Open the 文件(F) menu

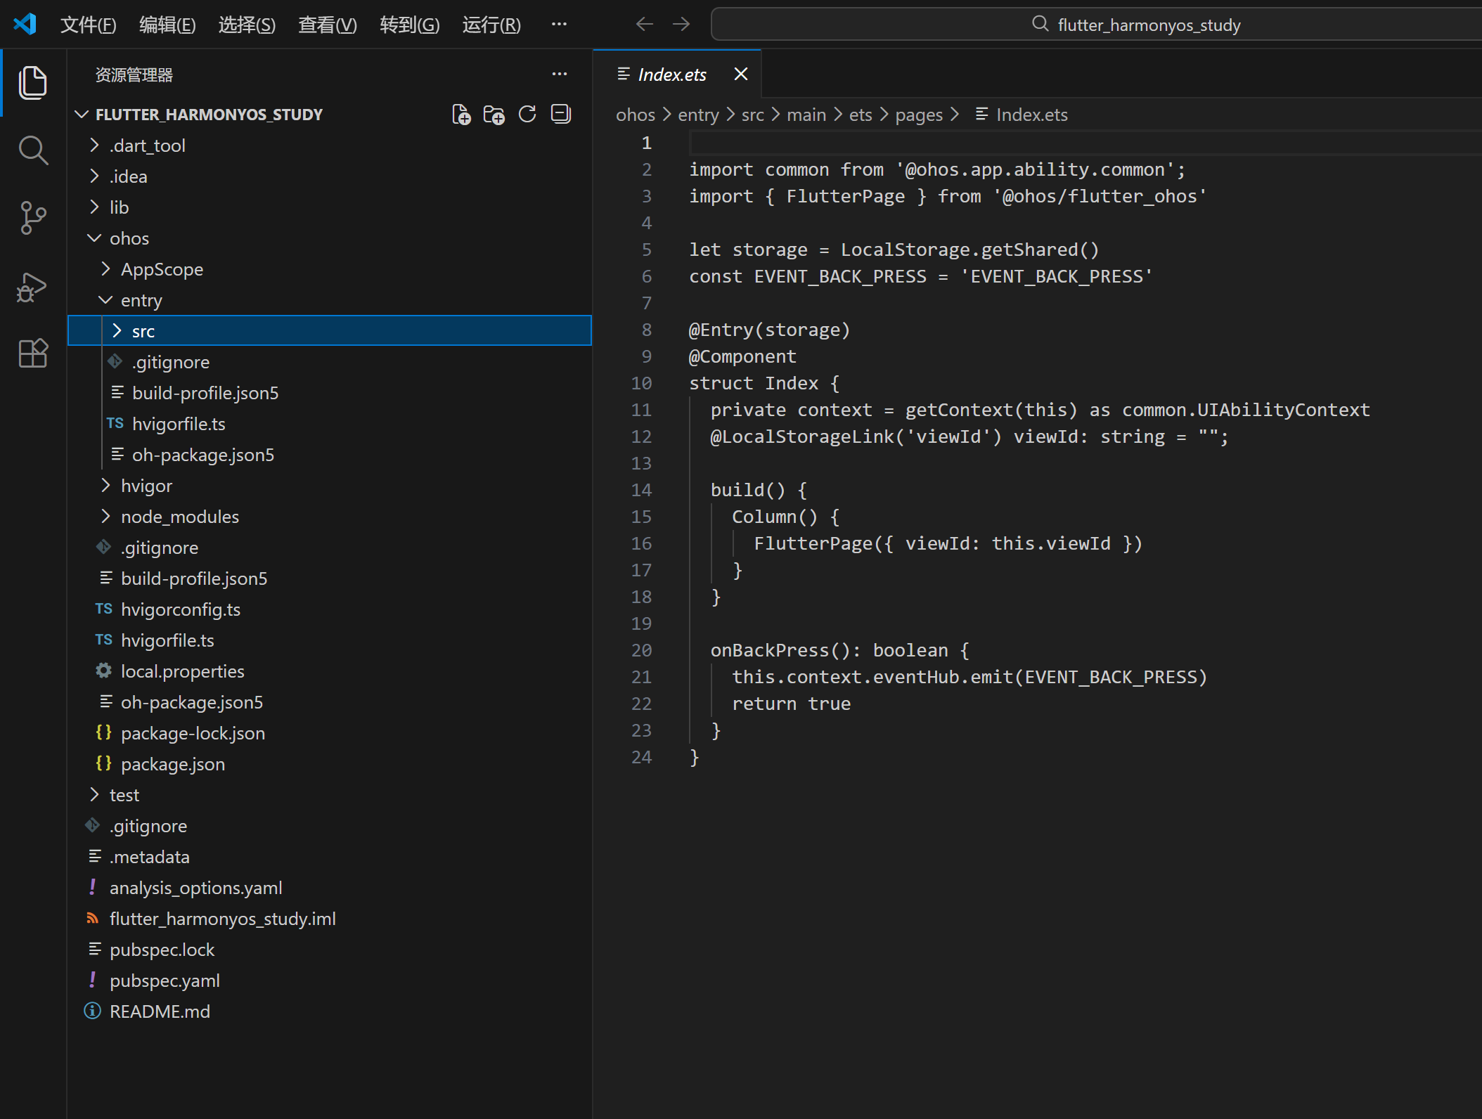[88, 25]
